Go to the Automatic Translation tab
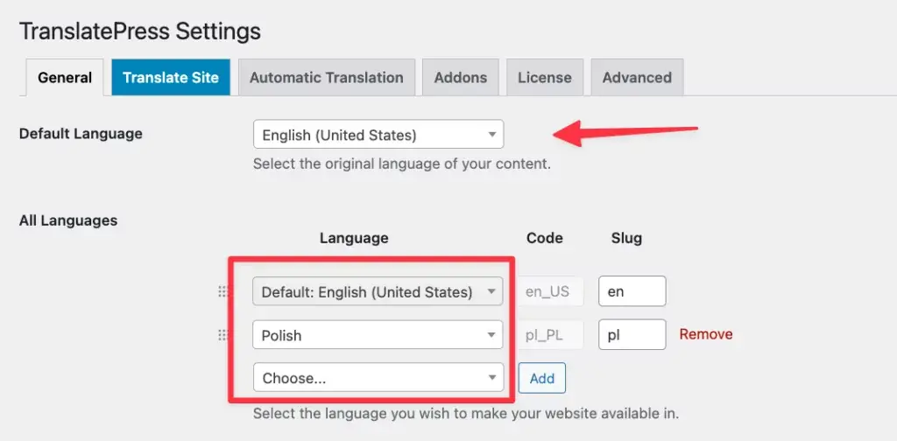The height and width of the screenshot is (441, 897). [x=326, y=77]
